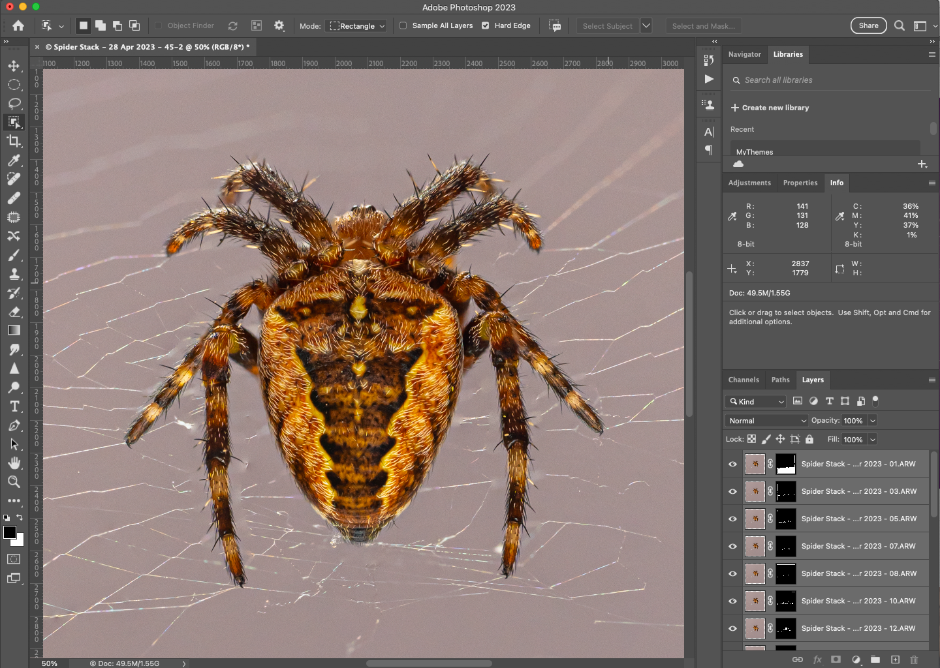Select the Elliptical Marquee tool

click(14, 85)
